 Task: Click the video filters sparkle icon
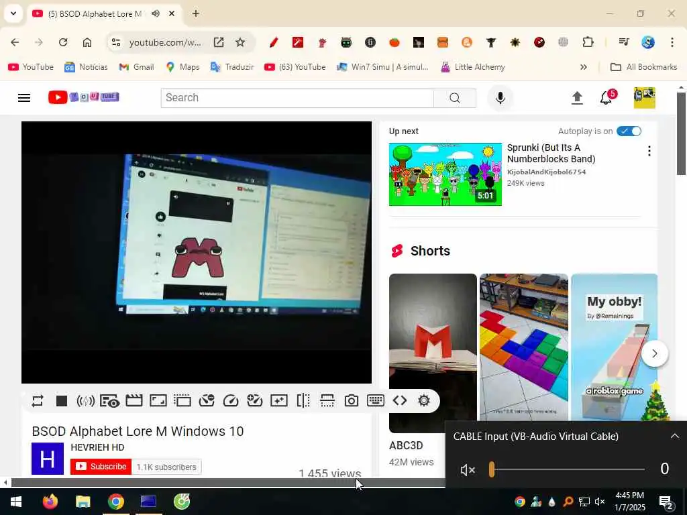pos(278,401)
